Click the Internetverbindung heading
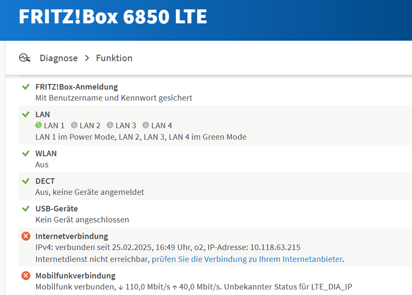Image resolution: width=412 pixels, height=295 pixels. [x=72, y=236]
